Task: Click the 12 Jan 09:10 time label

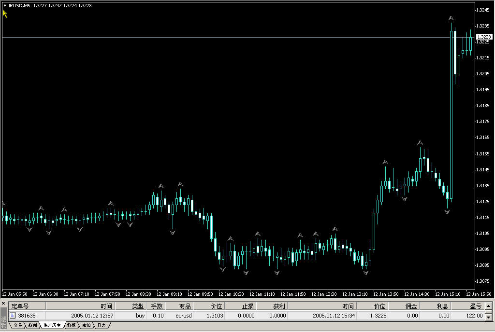Action: point(169,294)
